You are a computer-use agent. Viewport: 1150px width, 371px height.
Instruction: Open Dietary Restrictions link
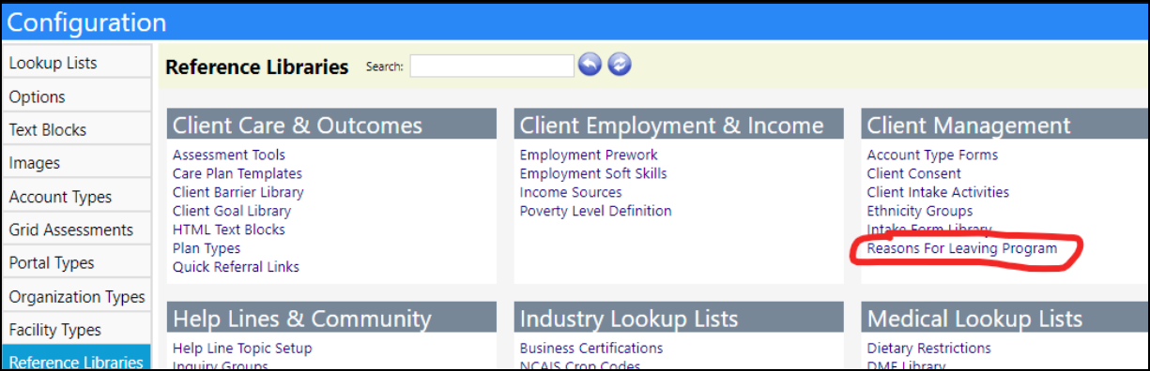point(929,349)
